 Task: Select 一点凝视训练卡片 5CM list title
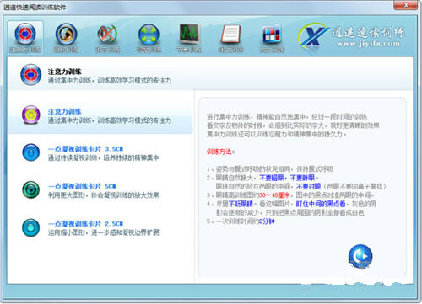tap(82, 186)
